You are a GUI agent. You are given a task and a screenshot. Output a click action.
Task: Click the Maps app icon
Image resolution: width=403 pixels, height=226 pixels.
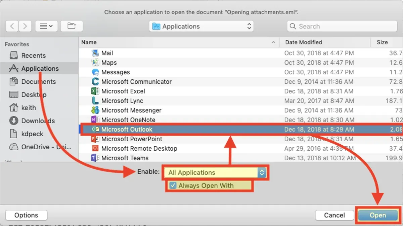[x=95, y=63]
